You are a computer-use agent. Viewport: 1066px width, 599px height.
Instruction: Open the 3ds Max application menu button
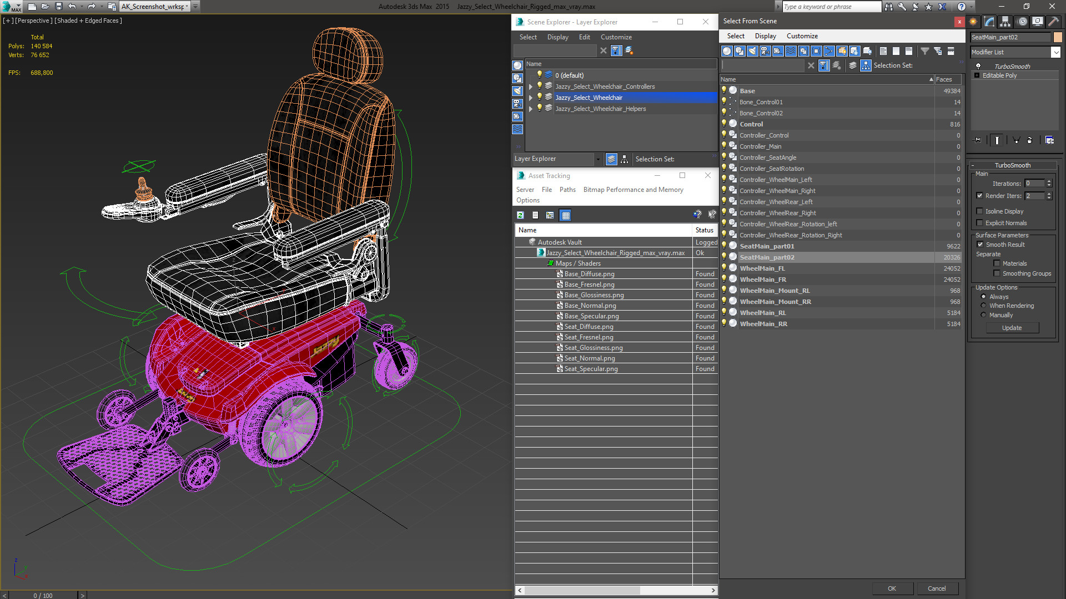point(12,7)
